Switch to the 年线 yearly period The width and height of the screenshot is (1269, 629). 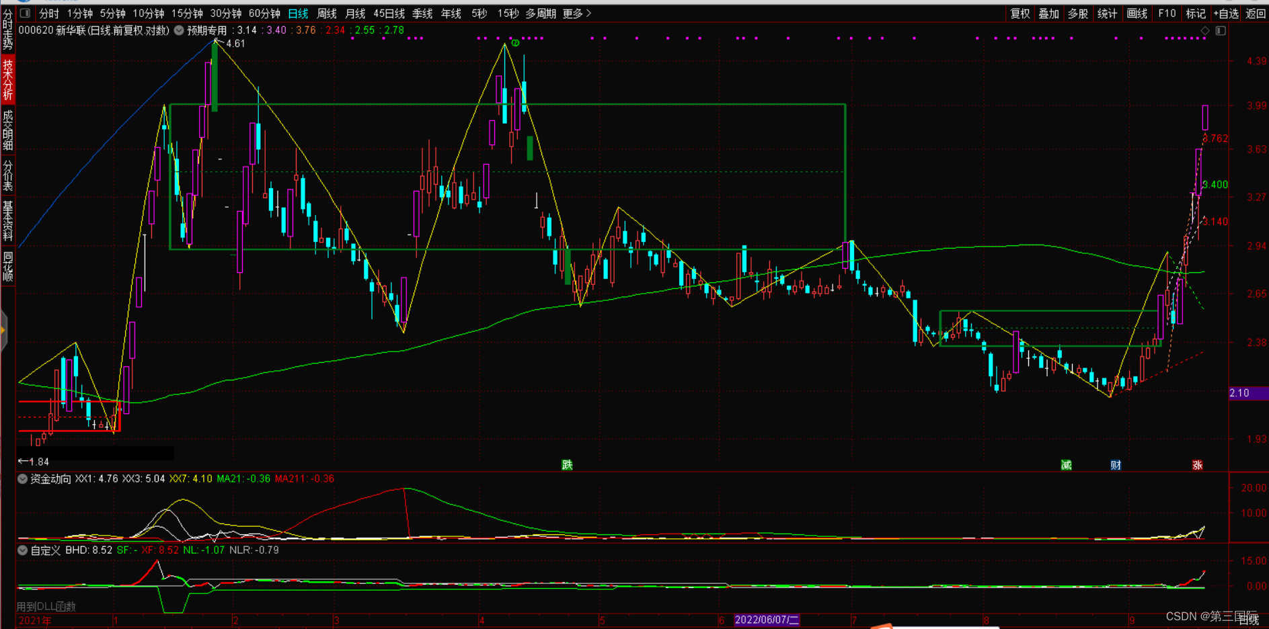[x=451, y=13]
